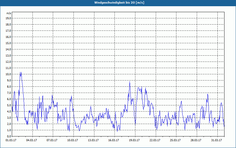Viewport: 236px width, 148px height.
Task: Click the y-axis label 9,0
Action: click(x=9, y=80)
